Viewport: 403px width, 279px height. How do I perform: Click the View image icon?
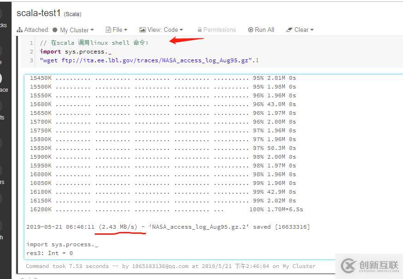tap(142, 30)
